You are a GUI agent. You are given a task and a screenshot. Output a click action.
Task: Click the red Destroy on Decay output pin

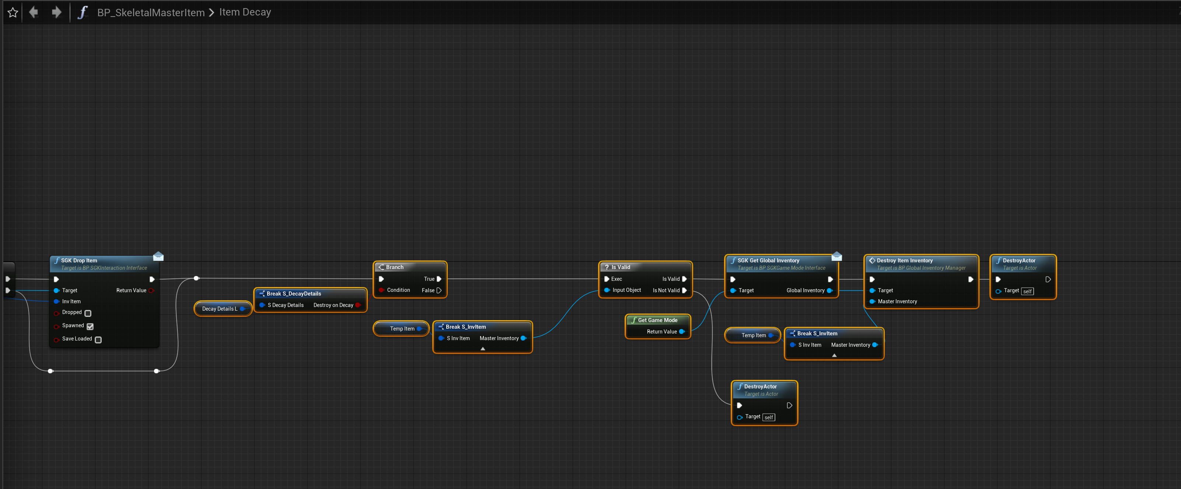(x=357, y=305)
